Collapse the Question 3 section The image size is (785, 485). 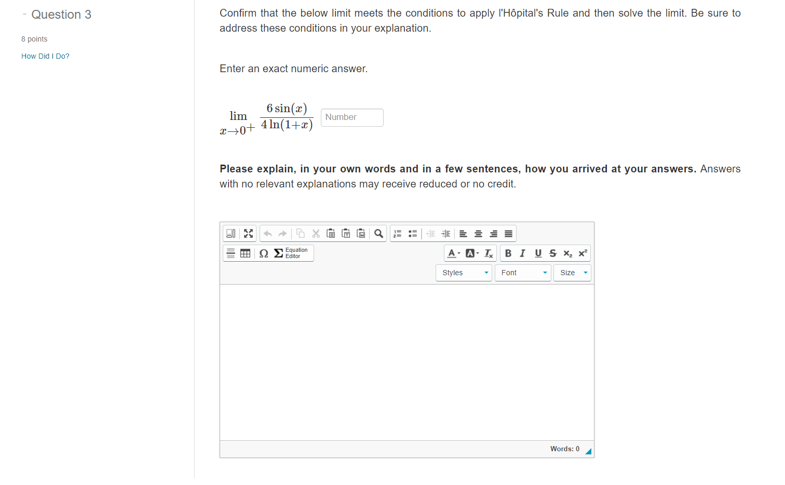point(24,14)
